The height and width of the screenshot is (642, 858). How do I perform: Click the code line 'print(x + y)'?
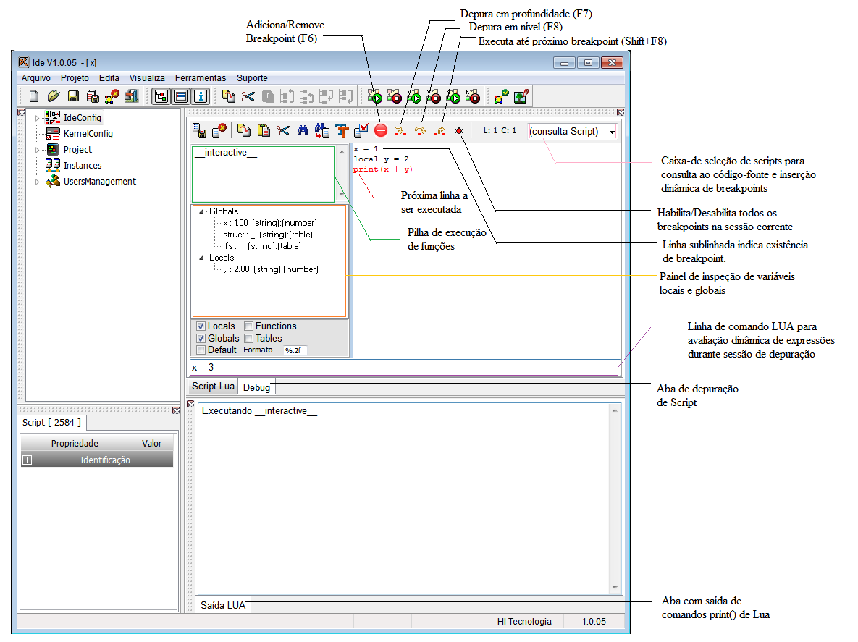383,169
